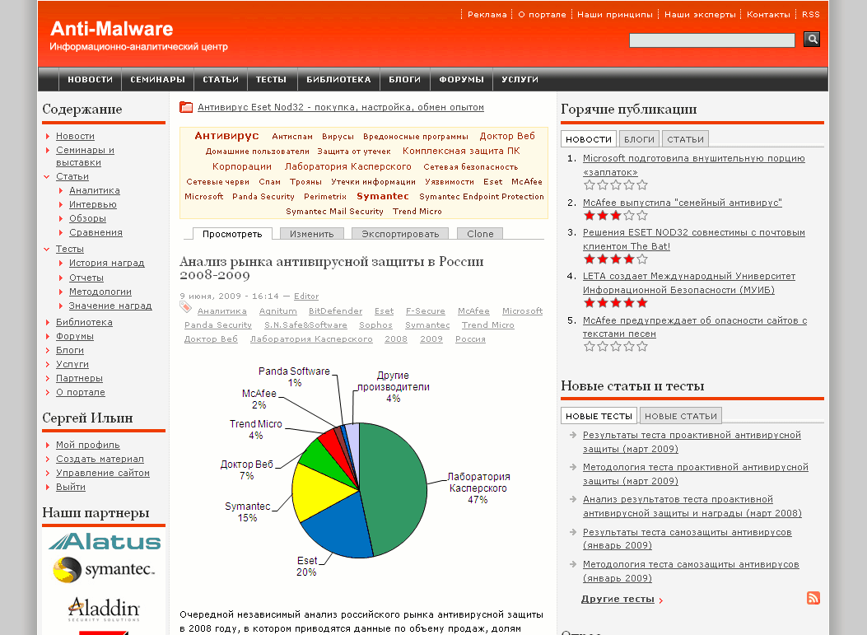The image size is (867, 635).
Task: Open the Лаборатория Касперского cloud tag
Action: 347,166
